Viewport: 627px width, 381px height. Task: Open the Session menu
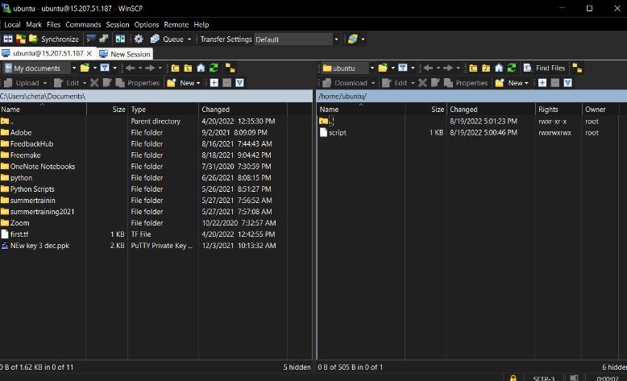click(x=118, y=25)
